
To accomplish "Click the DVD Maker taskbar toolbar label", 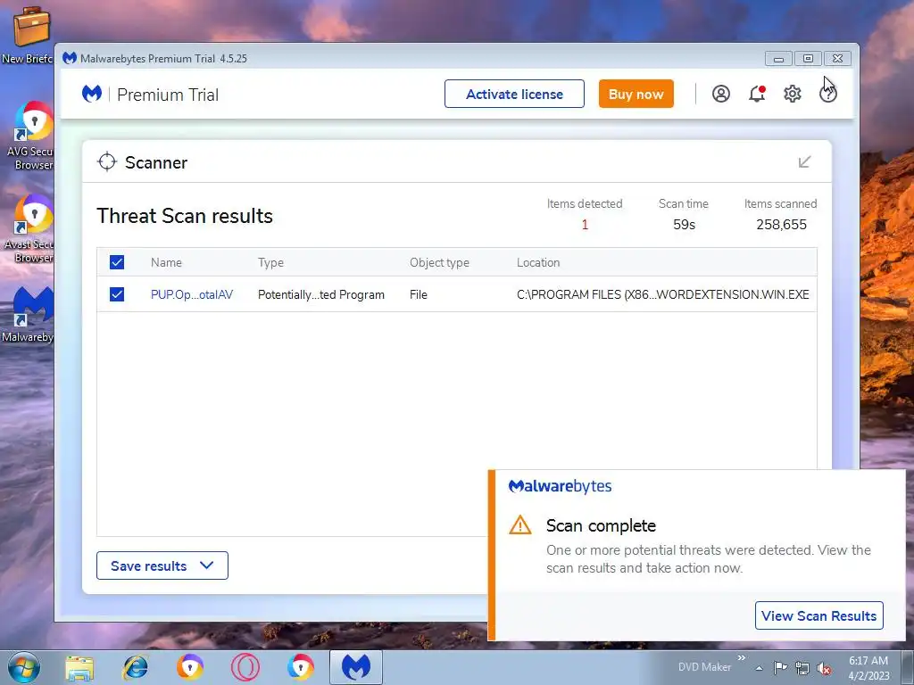I will [x=704, y=667].
